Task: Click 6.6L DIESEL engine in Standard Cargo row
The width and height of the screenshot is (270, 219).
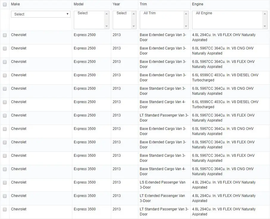Action: point(225,104)
